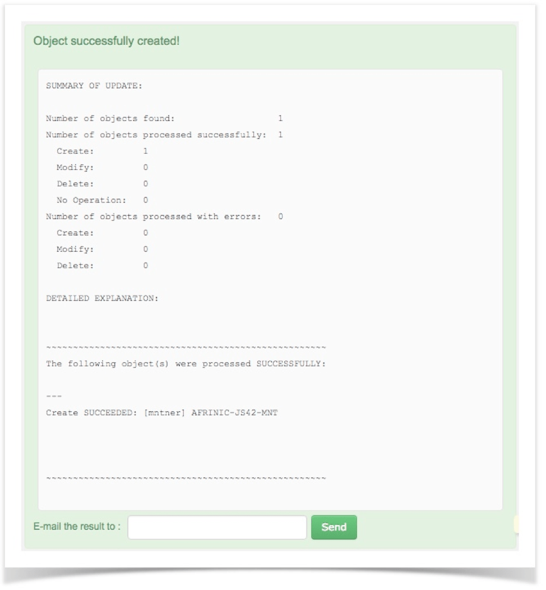Click the first successful 'Modify: 0' line

[x=102, y=168]
